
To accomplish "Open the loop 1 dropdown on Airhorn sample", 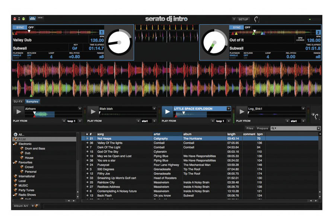I will pyautogui.click(x=71, y=121).
